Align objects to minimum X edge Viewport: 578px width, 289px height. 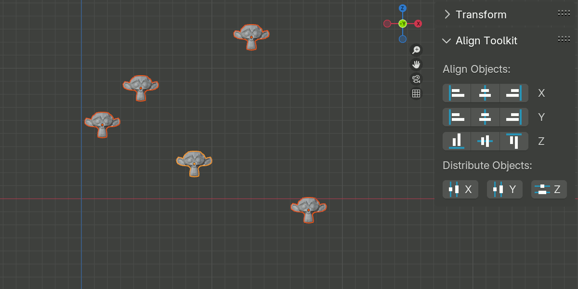click(x=457, y=93)
